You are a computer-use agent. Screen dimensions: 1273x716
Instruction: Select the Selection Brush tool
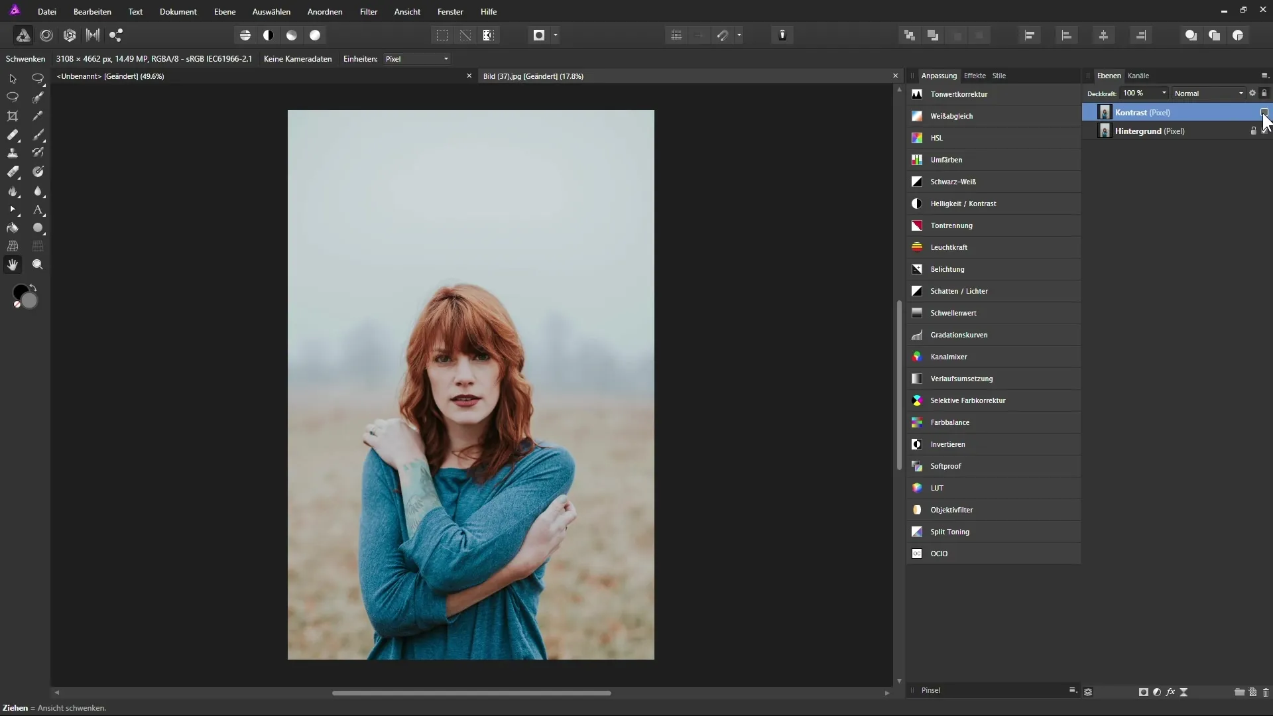[38, 97]
